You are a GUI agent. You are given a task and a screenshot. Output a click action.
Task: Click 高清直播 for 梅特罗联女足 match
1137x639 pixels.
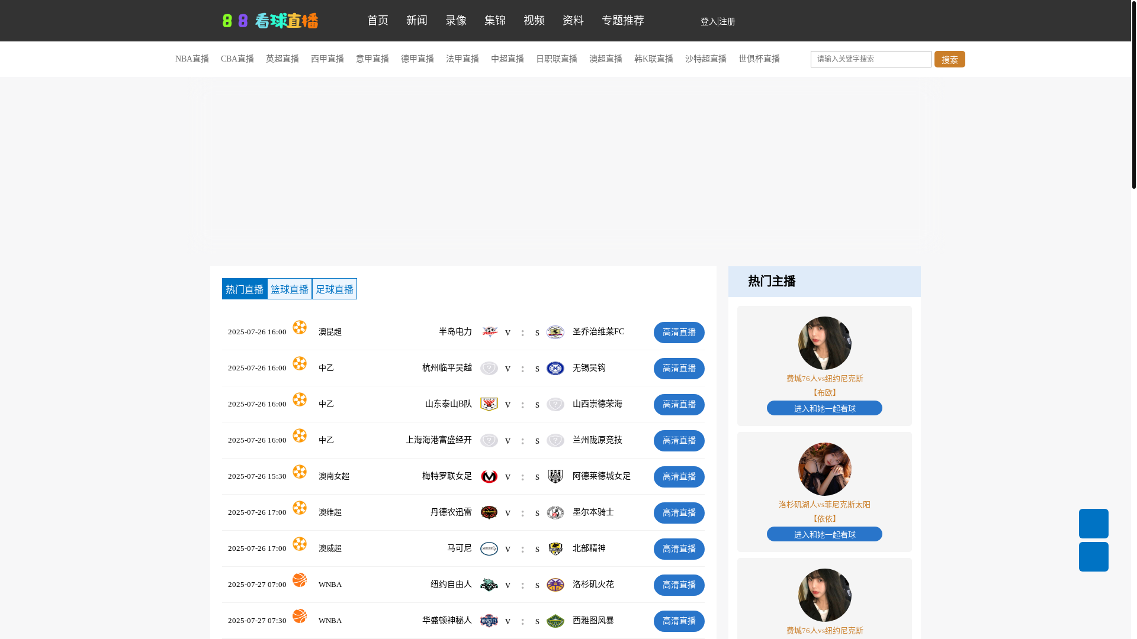(679, 477)
